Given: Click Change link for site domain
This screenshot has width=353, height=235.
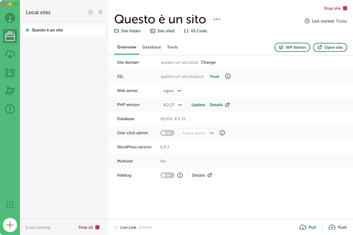Looking at the screenshot, I should coord(208,62).
